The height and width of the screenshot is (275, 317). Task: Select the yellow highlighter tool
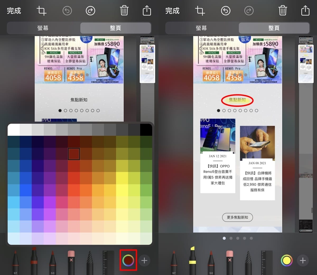coord(193,260)
